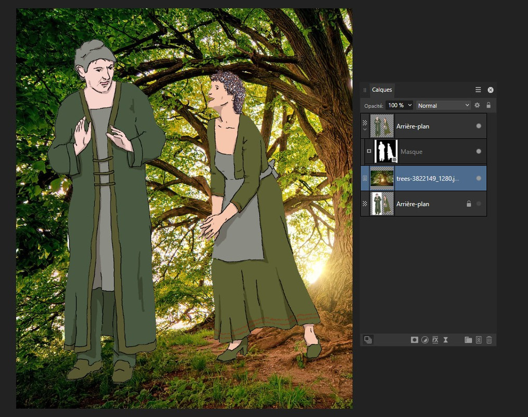The width and height of the screenshot is (528, 417).
Task: Select the Masque layer row
Action: click(425, 151)
